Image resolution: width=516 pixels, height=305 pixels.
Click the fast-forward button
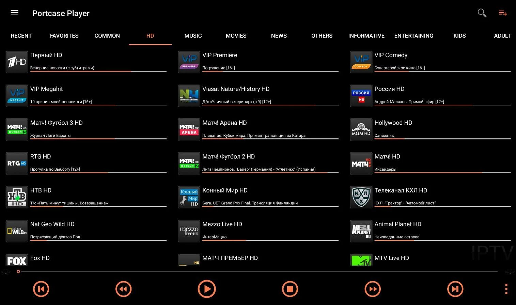[373, 289]
